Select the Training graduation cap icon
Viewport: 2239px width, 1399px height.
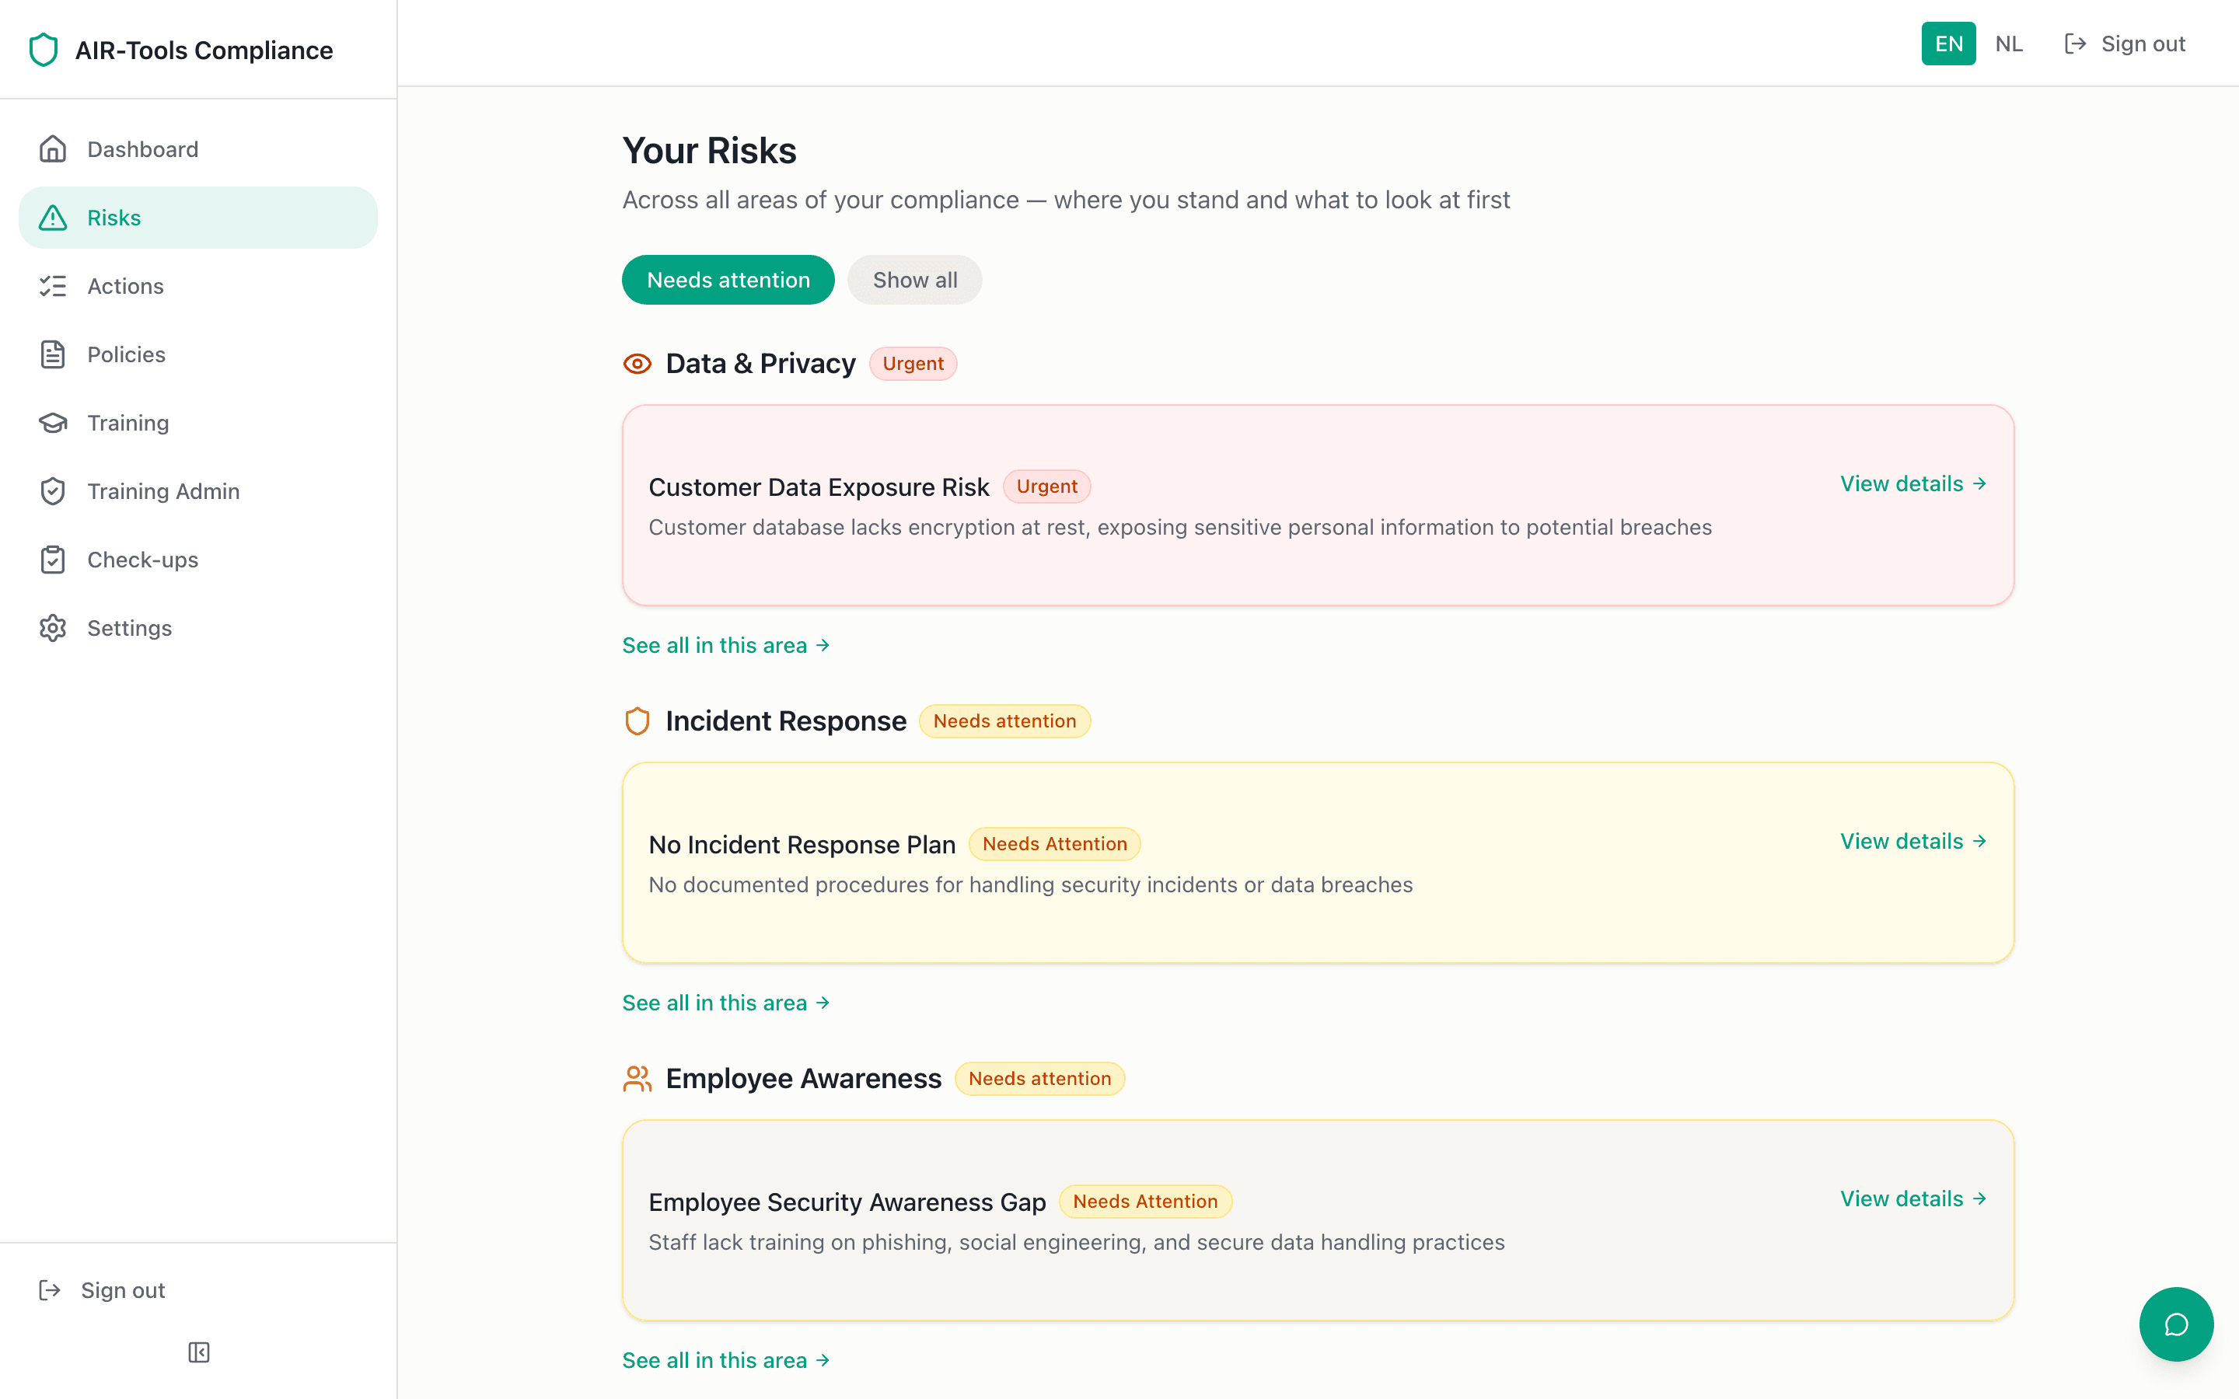[53, 423]
